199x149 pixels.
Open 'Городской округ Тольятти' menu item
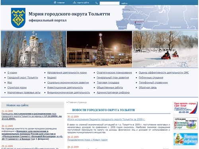[x=23, y=77]
